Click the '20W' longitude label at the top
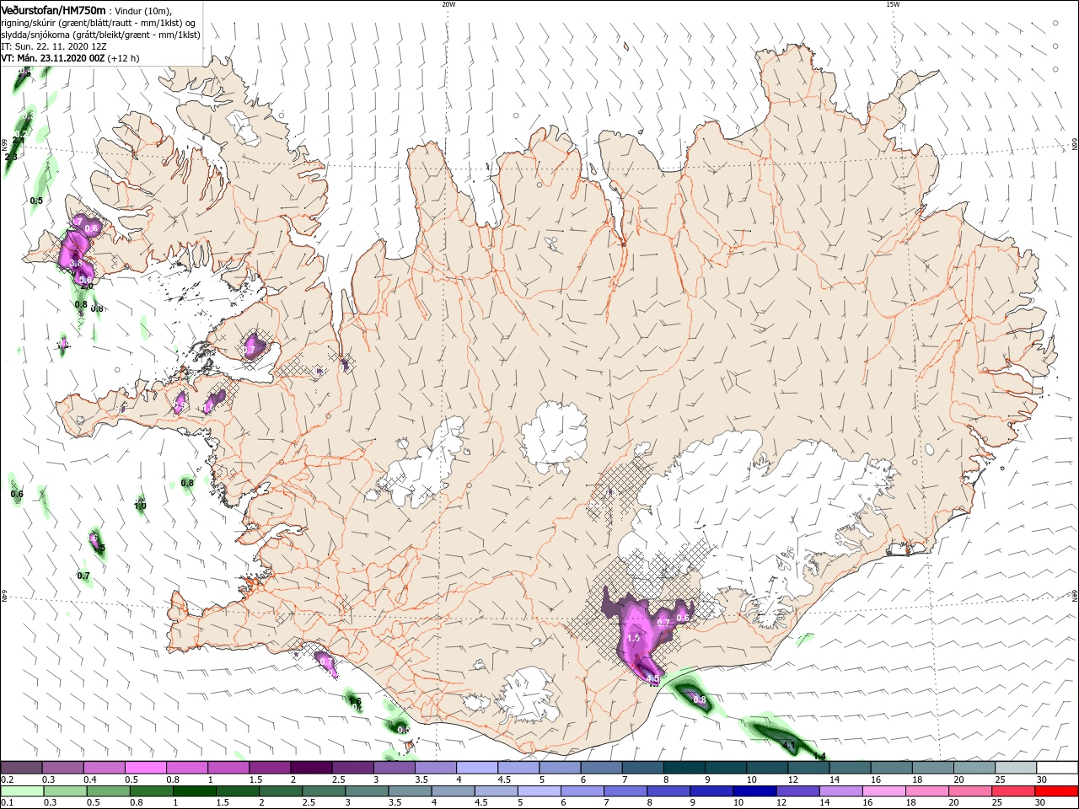Image resolution: width=1079 pixels, height=809 pixels. pyautogui.click(x=448, y=4)
